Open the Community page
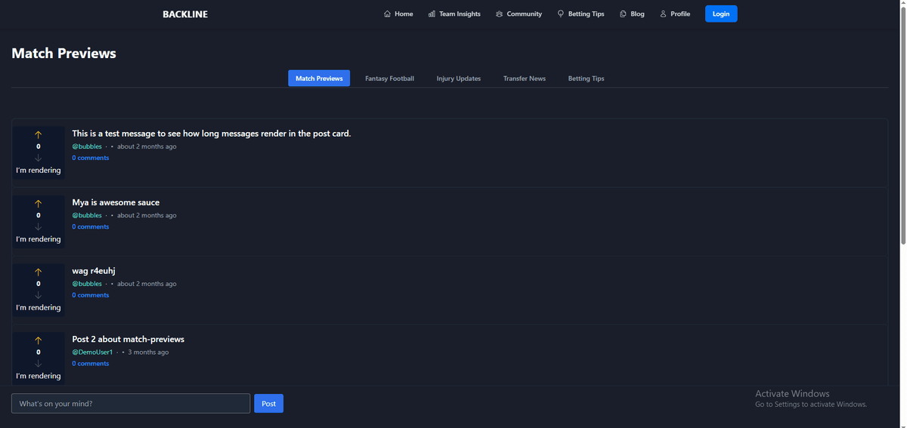 (x=519, y=14)
